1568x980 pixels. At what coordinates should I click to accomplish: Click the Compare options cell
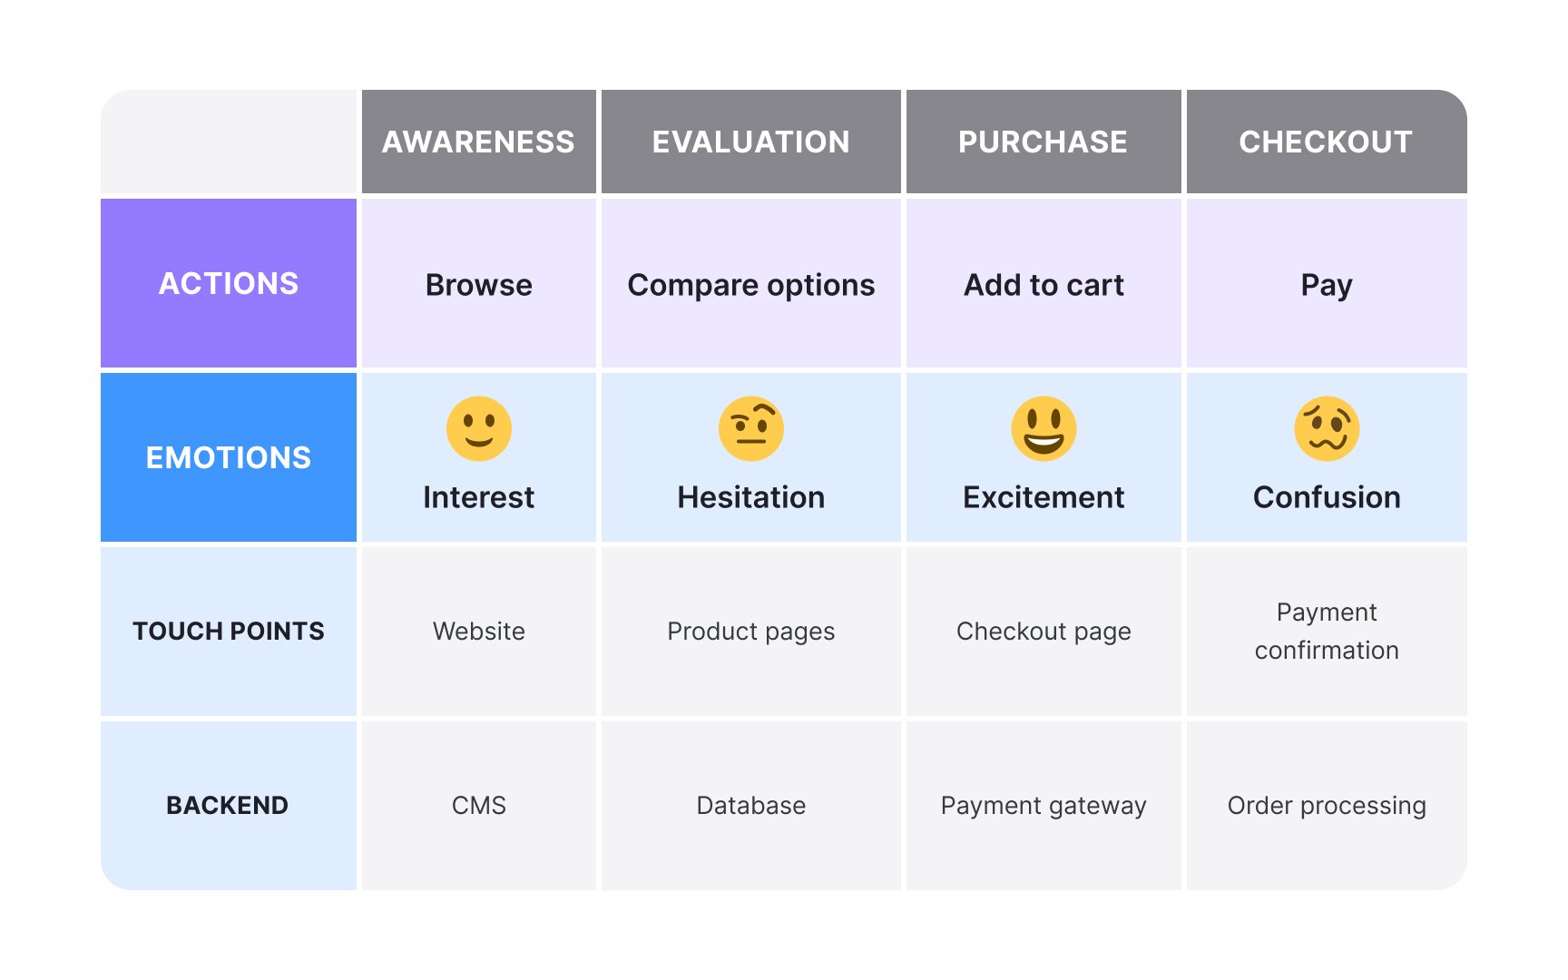(x=751, y=285)
